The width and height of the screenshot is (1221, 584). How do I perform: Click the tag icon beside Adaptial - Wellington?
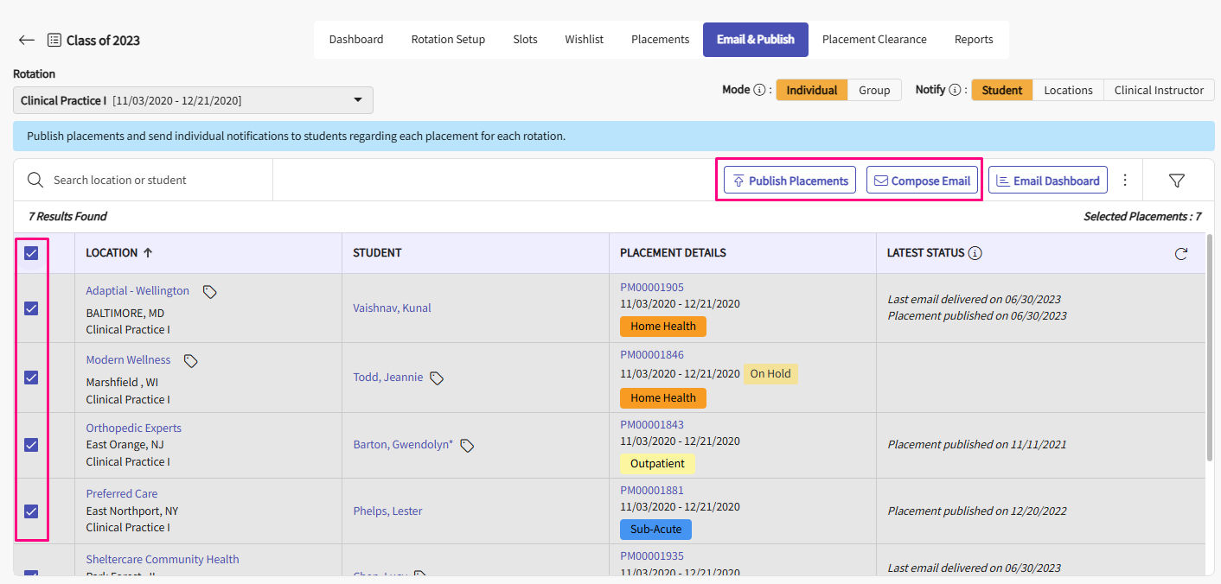(209, 292)
